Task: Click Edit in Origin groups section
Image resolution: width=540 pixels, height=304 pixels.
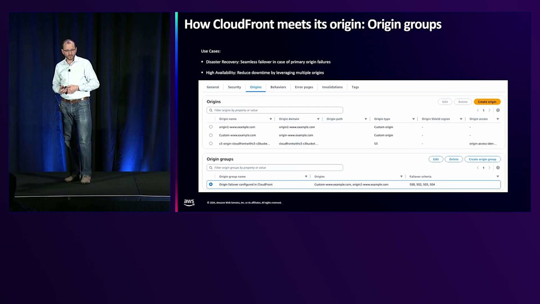Action: (436, 159)
